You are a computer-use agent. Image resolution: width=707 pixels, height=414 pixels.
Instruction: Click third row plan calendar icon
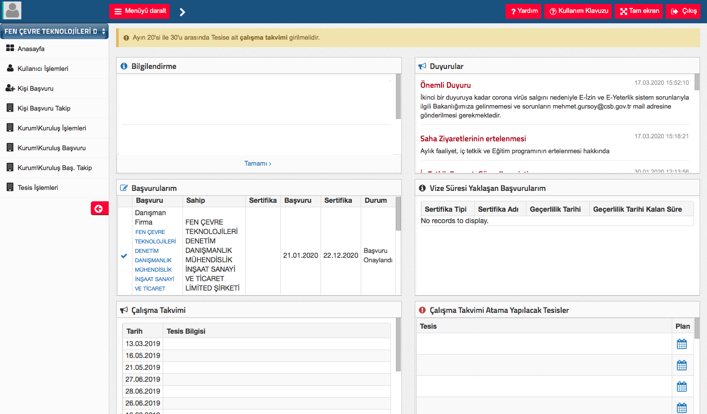682,386
